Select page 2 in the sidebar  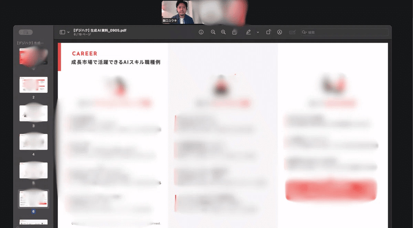33,85
